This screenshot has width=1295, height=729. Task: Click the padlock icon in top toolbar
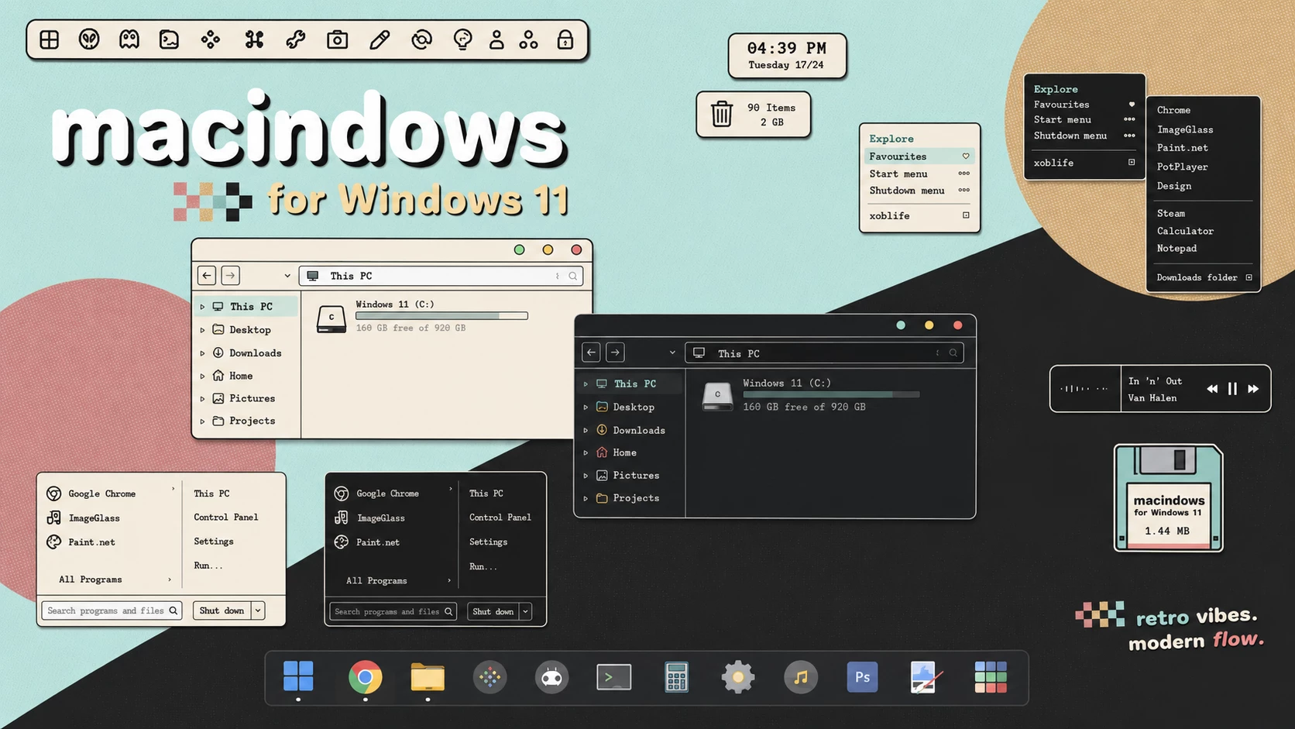(x=565, y=40)
